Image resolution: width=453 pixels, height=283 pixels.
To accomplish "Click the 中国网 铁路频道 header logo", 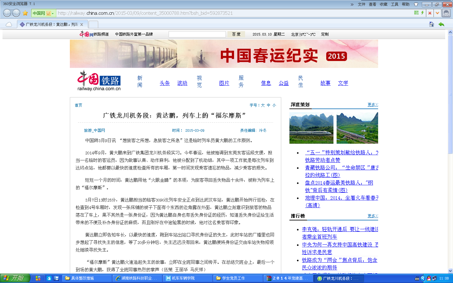I will [94, 34].
